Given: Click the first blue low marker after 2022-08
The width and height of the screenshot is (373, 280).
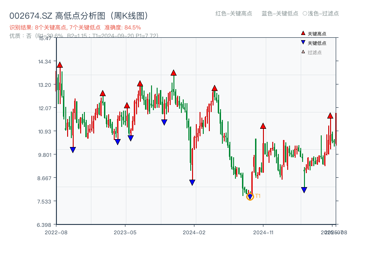Looking at the screenshot, I should click(73, 149).
